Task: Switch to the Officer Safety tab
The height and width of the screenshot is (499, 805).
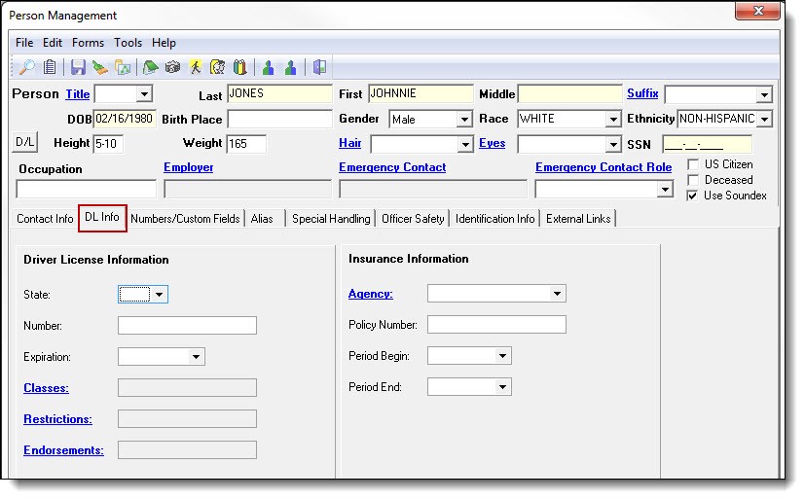Action: [x=413, y=219]
